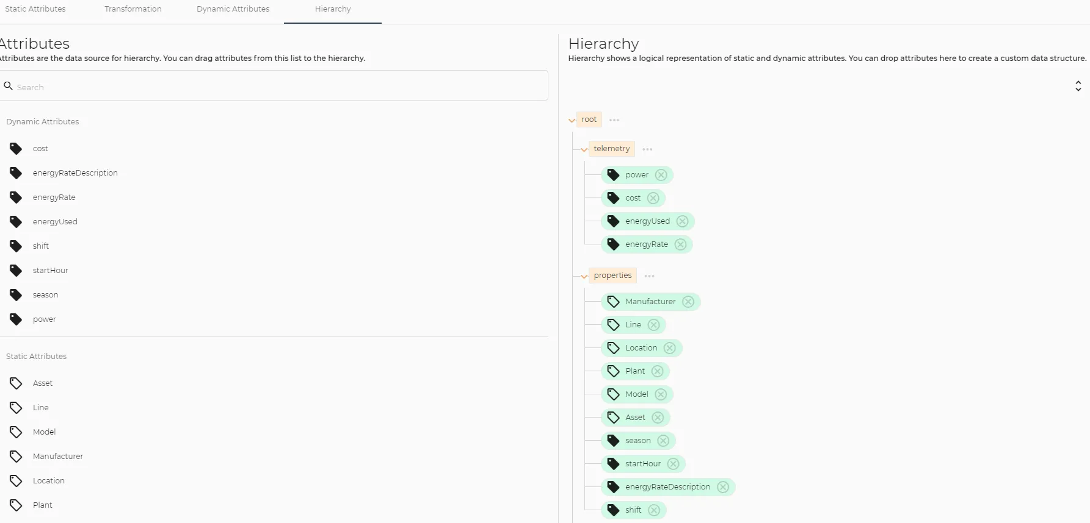Remove Line from properties
This screenshot has height=523, width=1090.
tap(653, 325)
